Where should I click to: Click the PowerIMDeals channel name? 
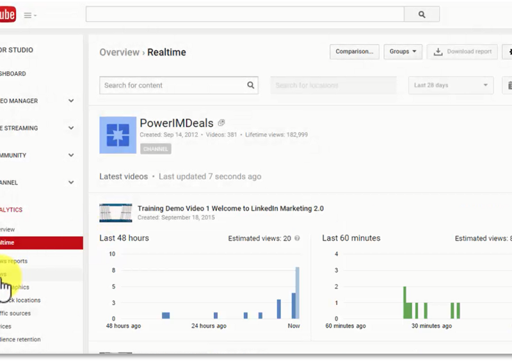(x=177, y=123)
